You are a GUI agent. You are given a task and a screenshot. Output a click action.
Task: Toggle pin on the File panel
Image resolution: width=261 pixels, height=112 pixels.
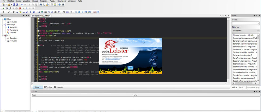point(26,16)
